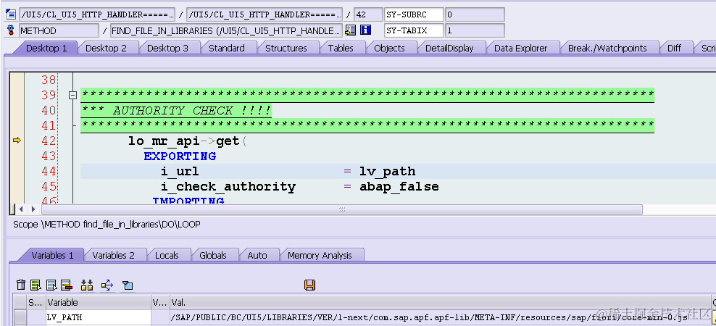This screenshot has height=326, width=716.
Task: Click the scroll-right arrow next to left arrow
Action: point(33,209)
